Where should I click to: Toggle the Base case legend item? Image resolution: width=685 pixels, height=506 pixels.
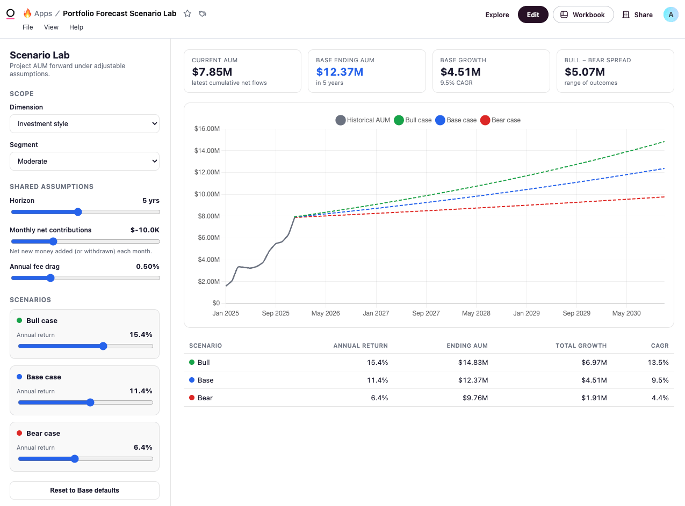(456, 120)
